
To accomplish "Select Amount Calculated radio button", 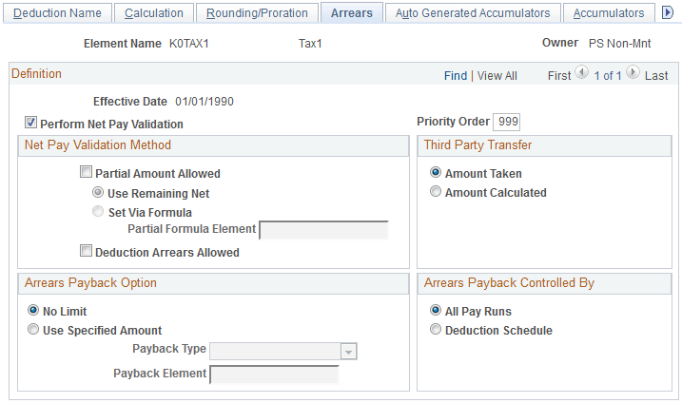I will [436, 192].
